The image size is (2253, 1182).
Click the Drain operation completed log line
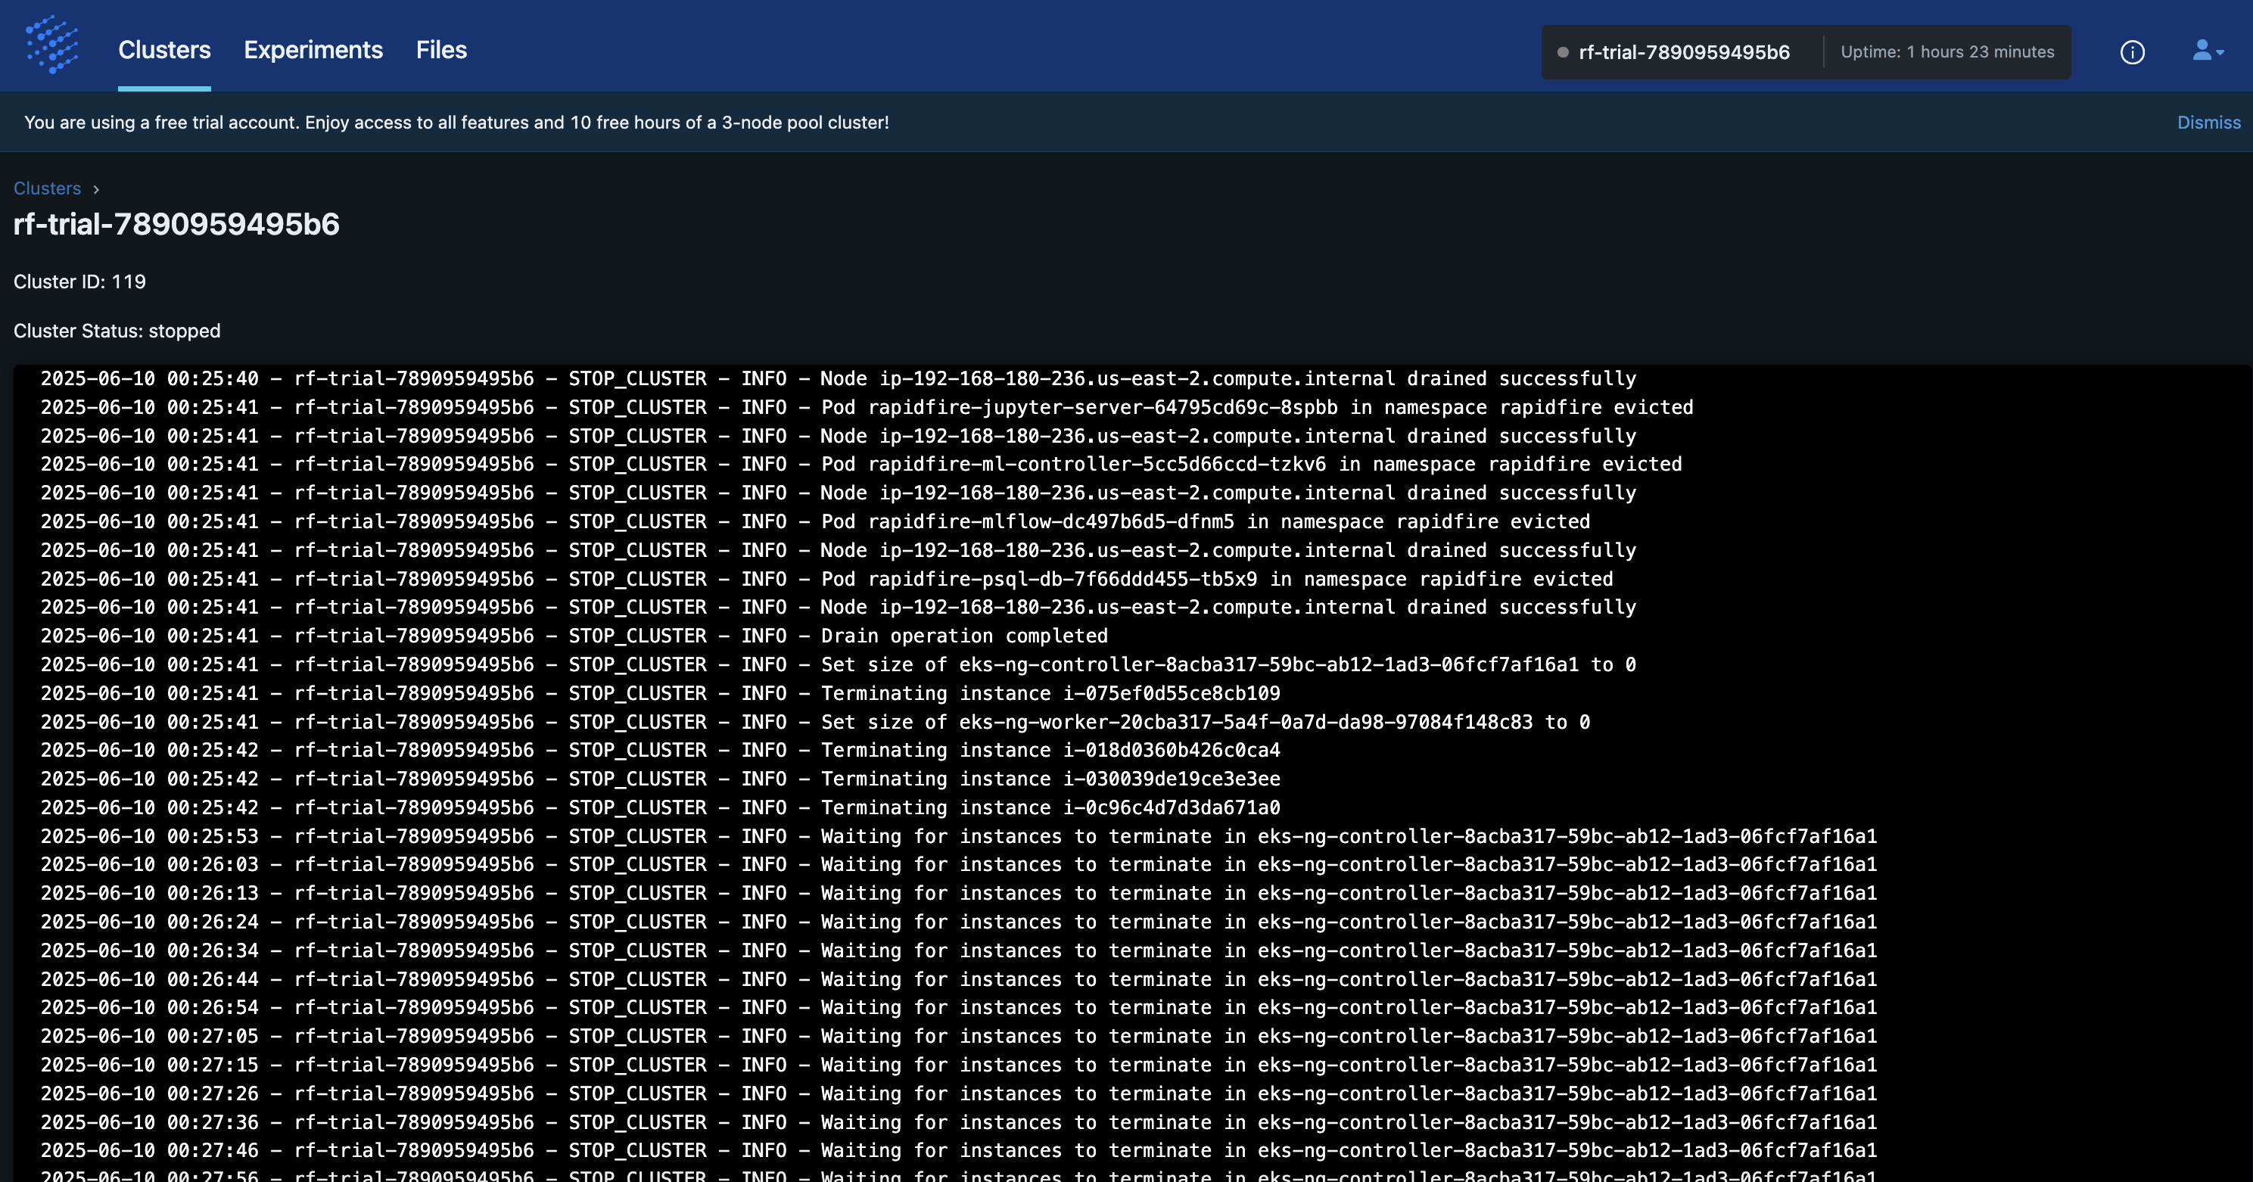[x=574, y=636]
